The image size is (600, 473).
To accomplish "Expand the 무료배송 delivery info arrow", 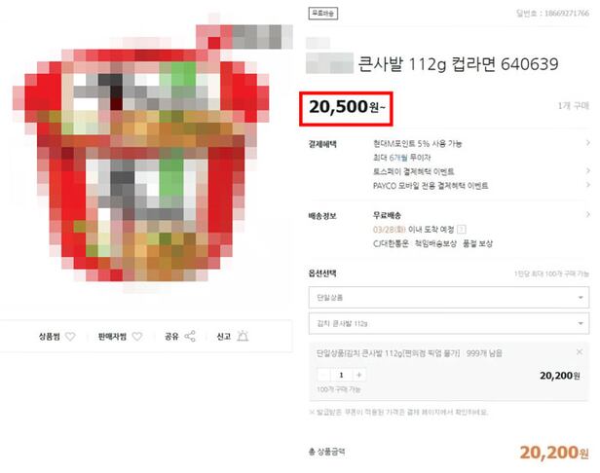I will point(587,215).
